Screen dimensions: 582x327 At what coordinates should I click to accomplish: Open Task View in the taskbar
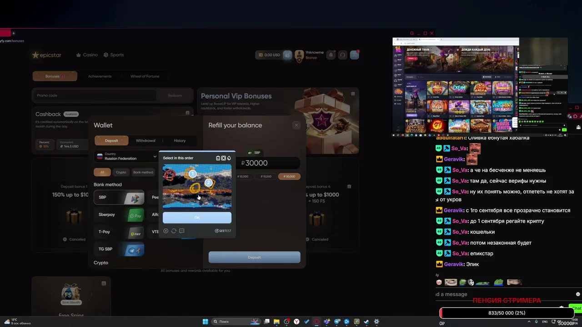coord(267,322)
